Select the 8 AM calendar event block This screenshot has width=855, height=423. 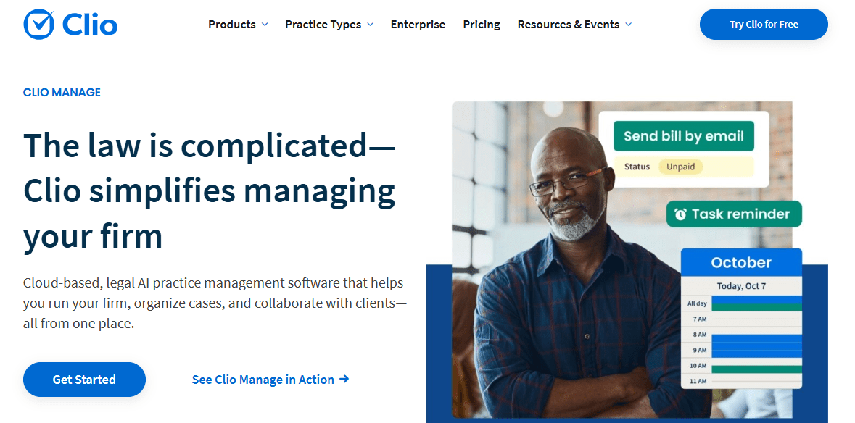click(756, 338)
